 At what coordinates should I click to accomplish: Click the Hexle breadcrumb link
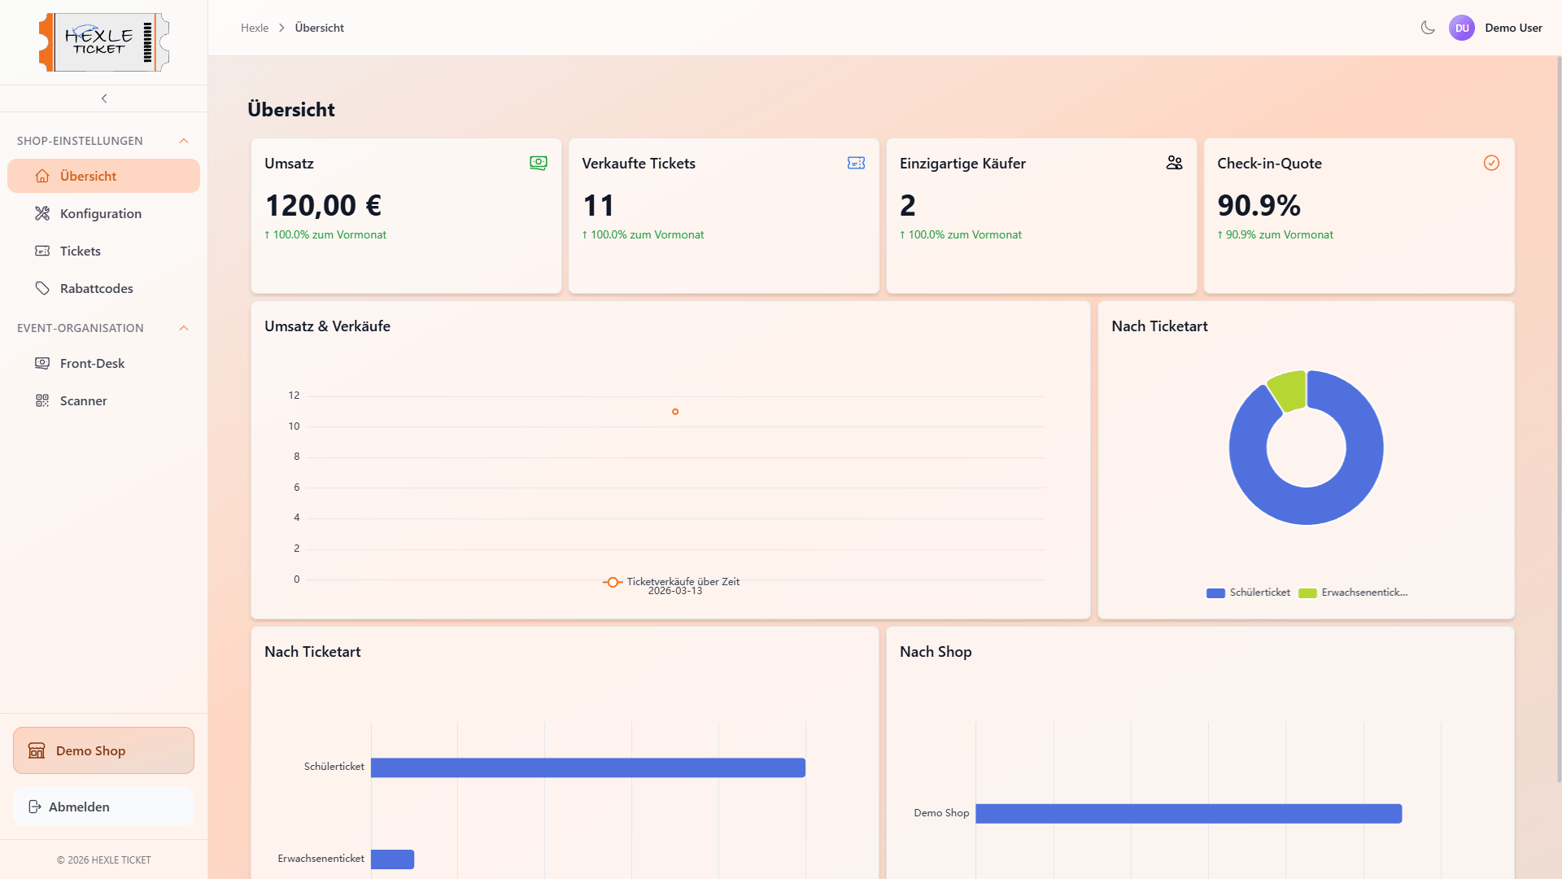pos(255,28)
